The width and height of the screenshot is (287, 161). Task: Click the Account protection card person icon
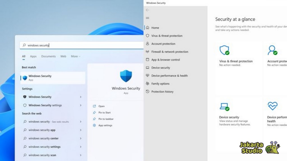tap(272, 50)
